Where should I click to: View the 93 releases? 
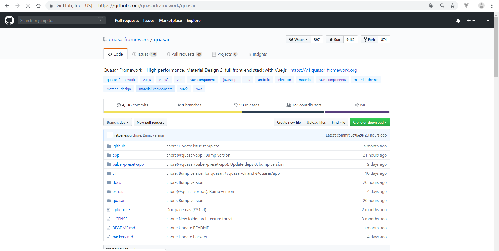click(x=247, y=105)
